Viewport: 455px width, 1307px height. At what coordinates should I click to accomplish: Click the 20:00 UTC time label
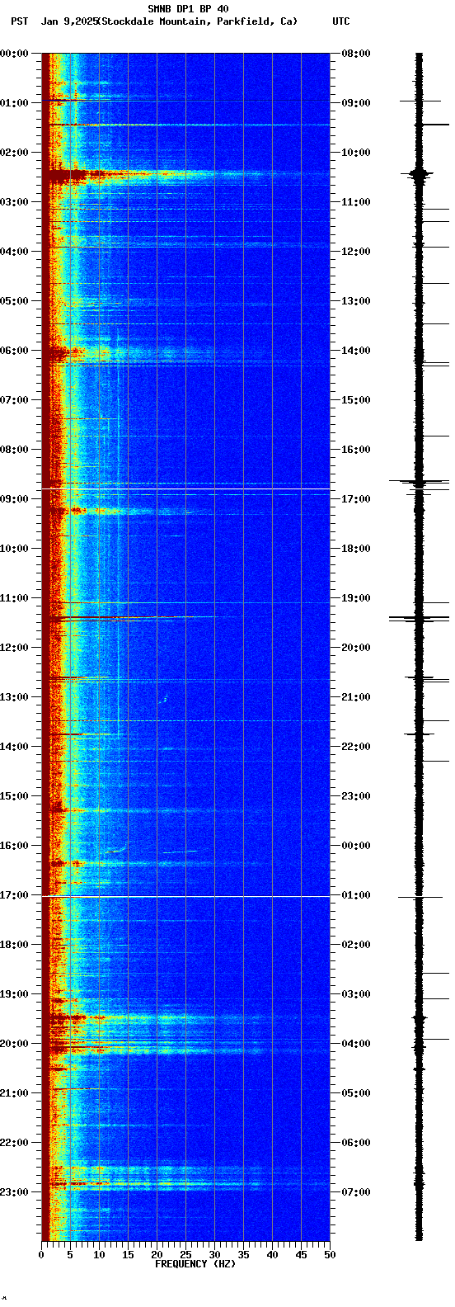(x=356, y=648)
